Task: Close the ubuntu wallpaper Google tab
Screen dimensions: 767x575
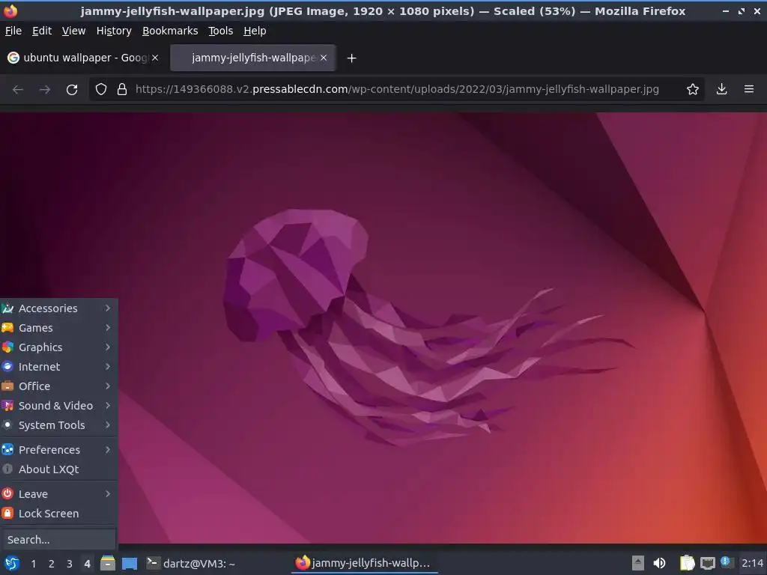Action: pos(154,58)
